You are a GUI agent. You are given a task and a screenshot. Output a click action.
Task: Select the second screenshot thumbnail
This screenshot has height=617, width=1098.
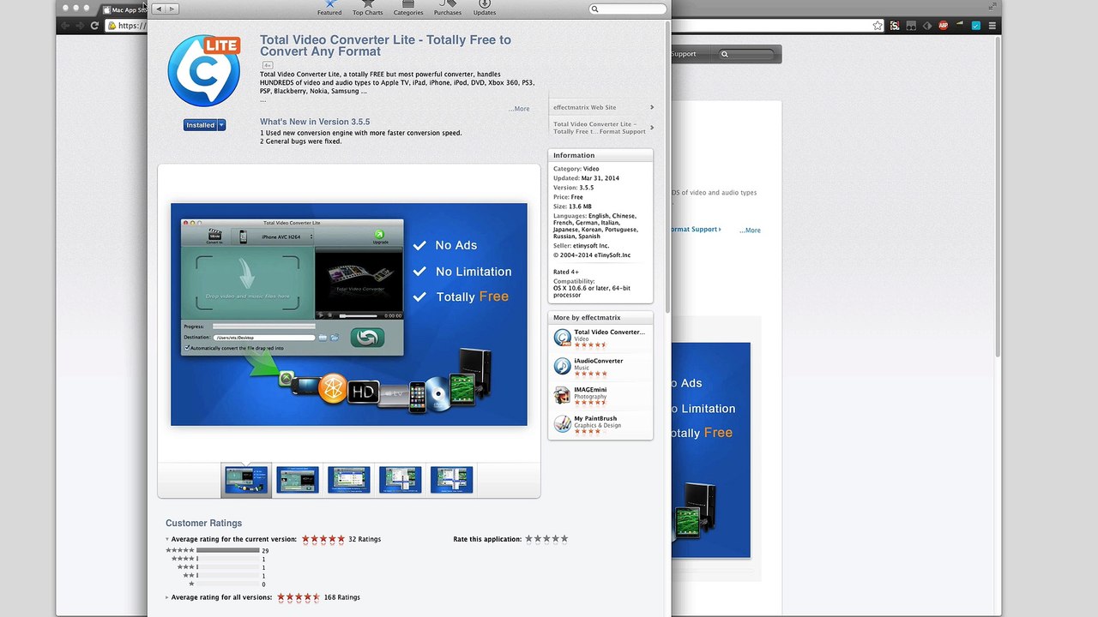tap(298, 480)
